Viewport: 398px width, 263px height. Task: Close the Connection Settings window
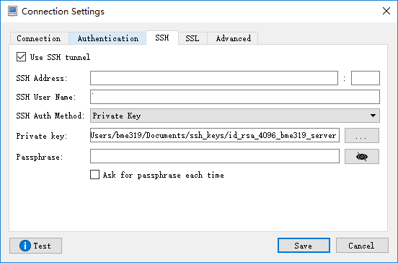tap(386, 11)
